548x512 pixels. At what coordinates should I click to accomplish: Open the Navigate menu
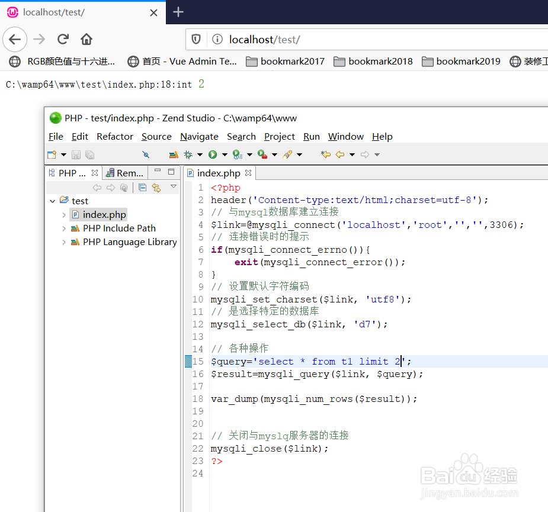[199, 137]
